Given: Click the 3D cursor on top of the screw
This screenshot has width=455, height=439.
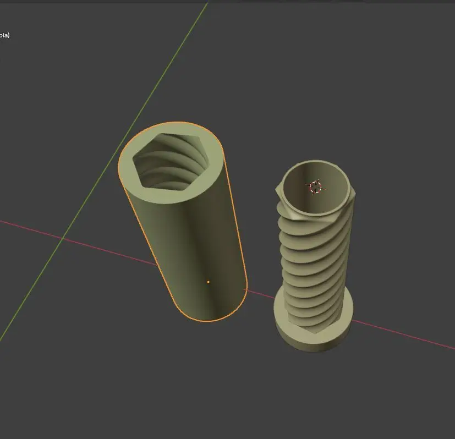Looking at the screenshot, I should point(316,187).
